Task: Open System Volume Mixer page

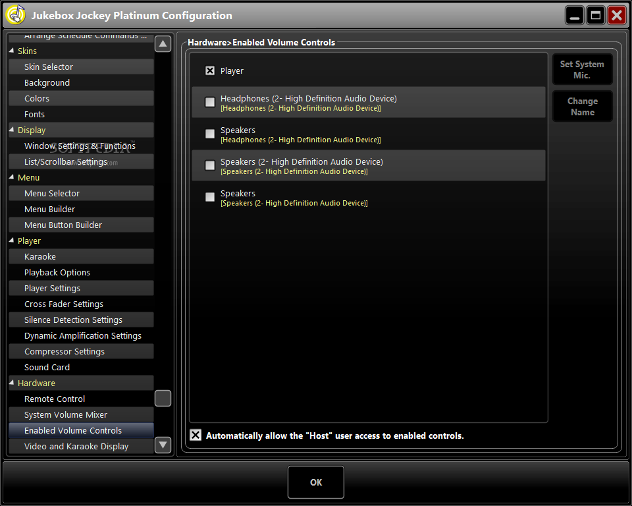Action: point(81,414)
